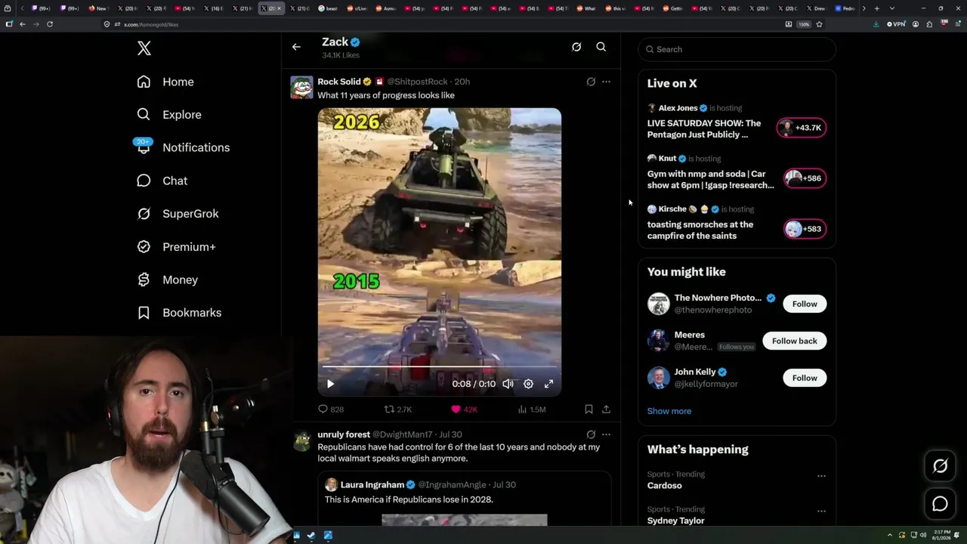Seek using the video progress bar
The image size is (967, 544).
click(x=439, y=367)
